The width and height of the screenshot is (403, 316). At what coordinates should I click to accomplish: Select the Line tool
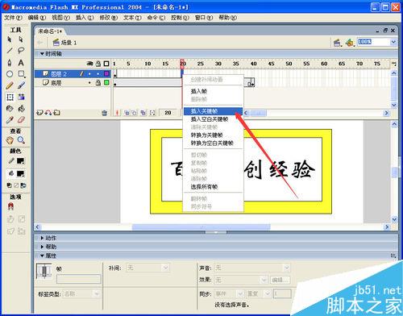pyautogui.click(x=10, y=51)
